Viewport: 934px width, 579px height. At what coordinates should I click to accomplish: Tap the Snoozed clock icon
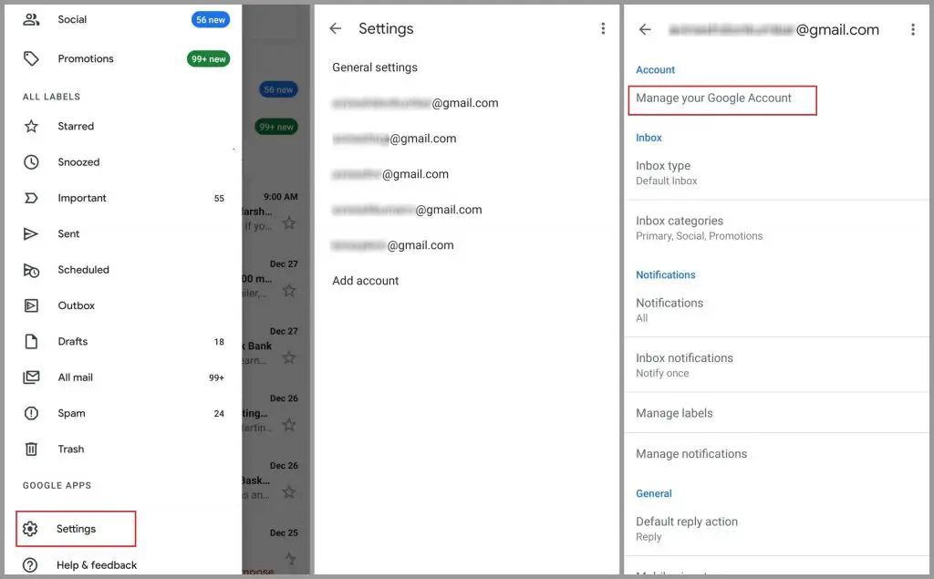point(31,162)
